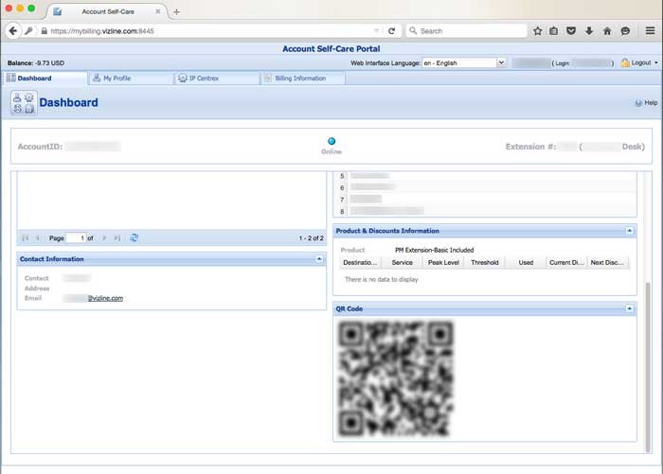663x474 pixels.
Task: Go to previous page in the pager
Action: [37, 238]
